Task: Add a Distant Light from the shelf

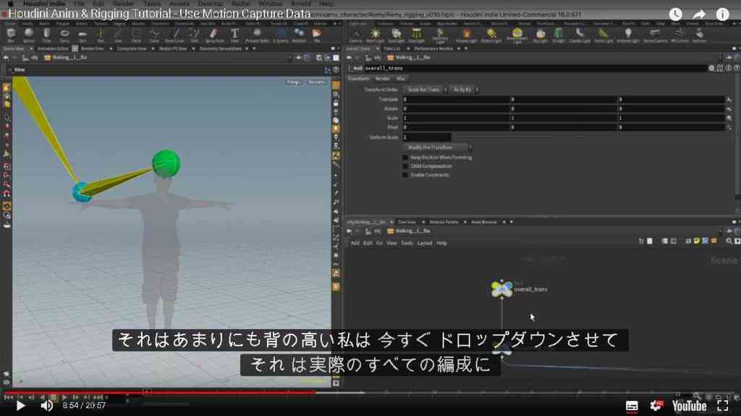Action: 491,35
